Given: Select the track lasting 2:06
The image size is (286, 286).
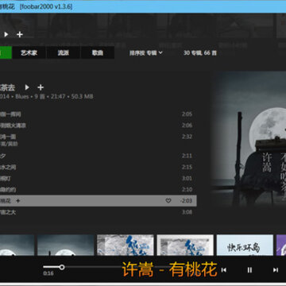Looking at the screenshot, I should coord(99,126).
